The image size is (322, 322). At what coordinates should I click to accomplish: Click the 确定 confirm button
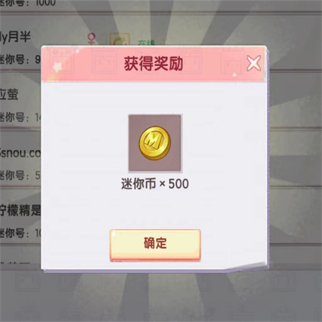pyautogui.click(x=155, y=245)
